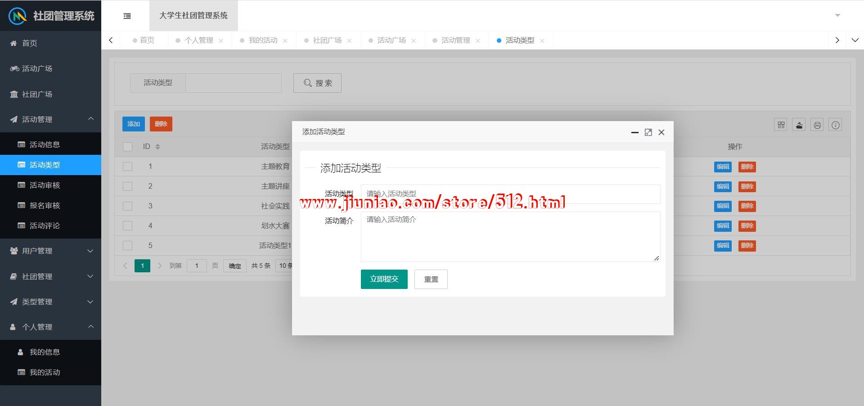Minimize the 添加活动类型 dialog
Image resolution: width=864 pixels, height=406 pixels.
click(x=635, y=132)
